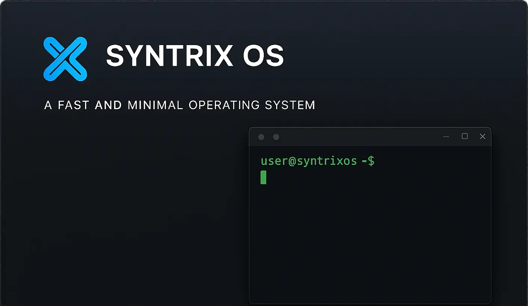This screenshot has width=528, height=306.
Task: Click the second gray dot in terminal title bar
Action: (x=276, y=137)
